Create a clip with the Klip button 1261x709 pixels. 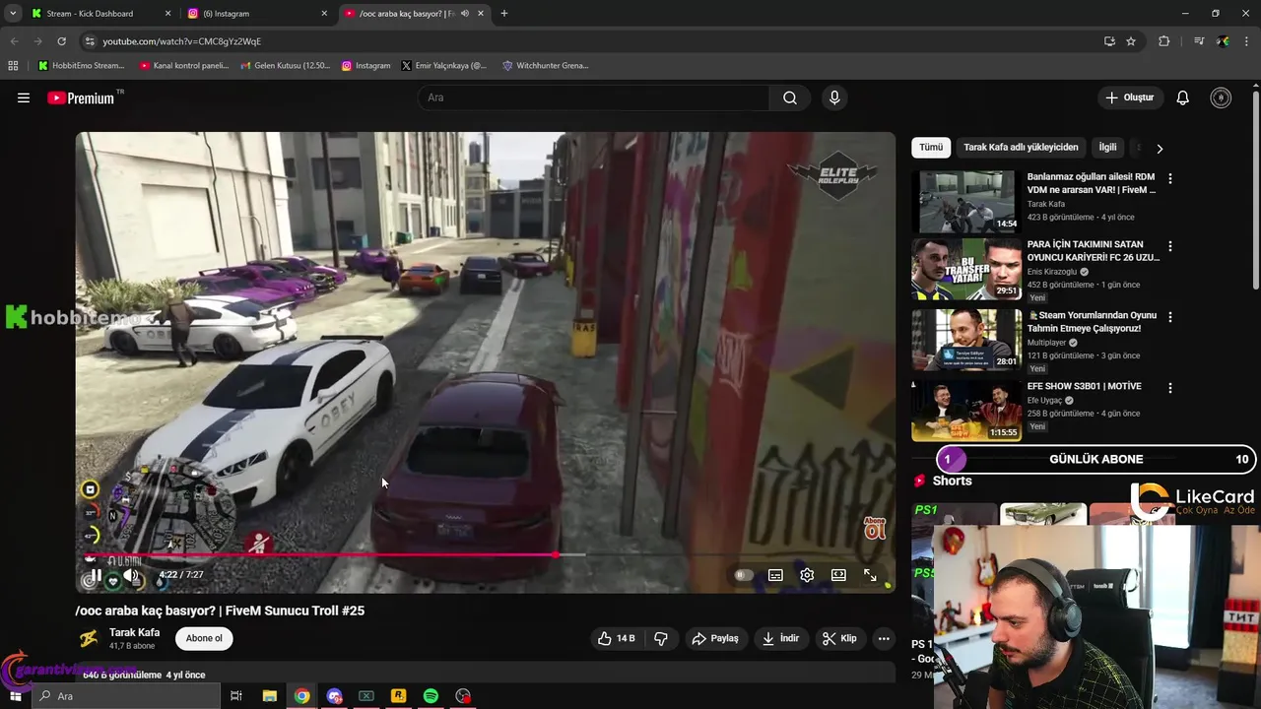coord(839,638)
